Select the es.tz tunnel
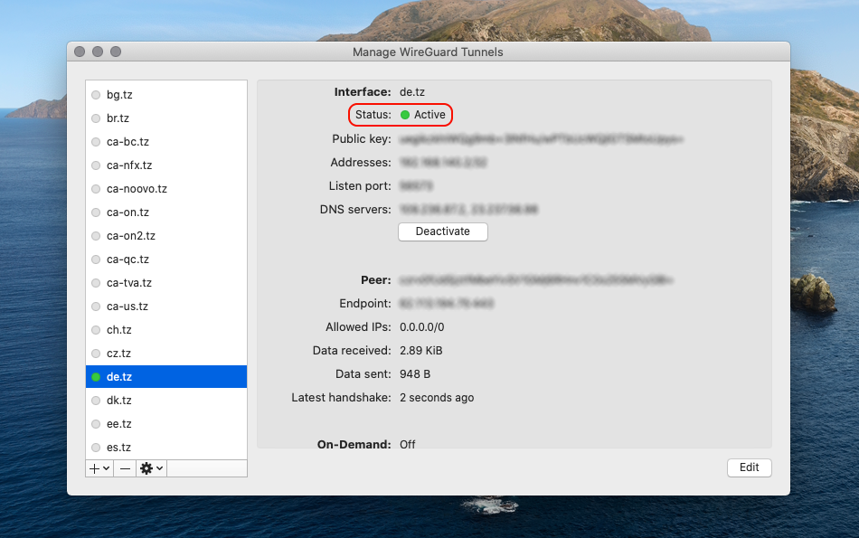The width and height of the screenshot is (859, 538). coord(118,448)
